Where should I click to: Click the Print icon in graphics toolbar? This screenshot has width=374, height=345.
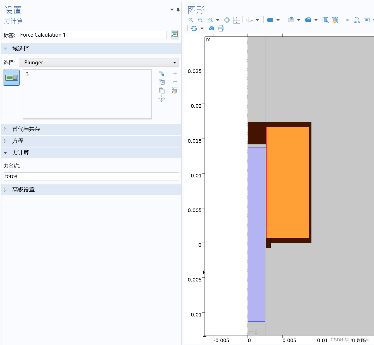click(x=221, y=29)
